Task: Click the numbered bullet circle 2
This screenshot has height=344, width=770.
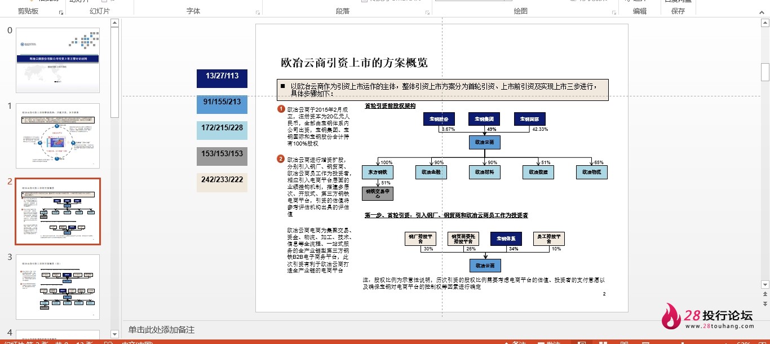Action: [281, 159]
